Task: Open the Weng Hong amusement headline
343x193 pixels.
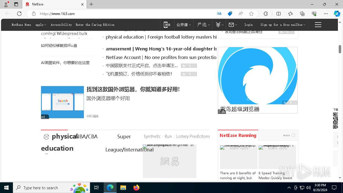Action: [x=161, y=49]
